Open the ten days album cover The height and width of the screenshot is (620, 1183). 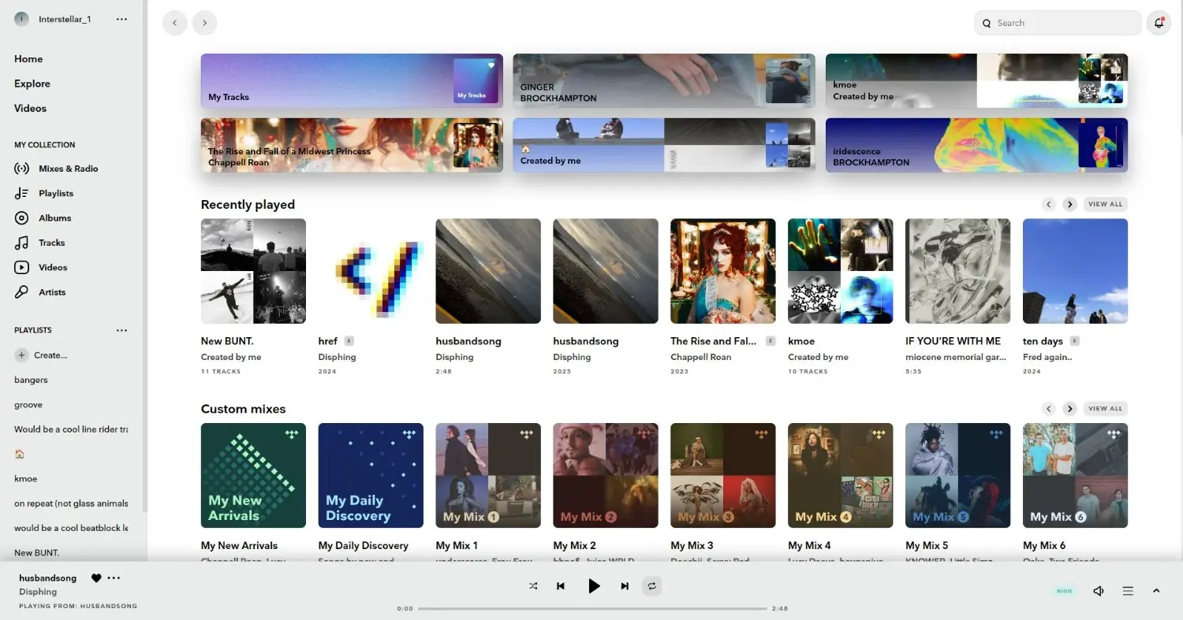pyautogui.click(x=1075, y=271)
